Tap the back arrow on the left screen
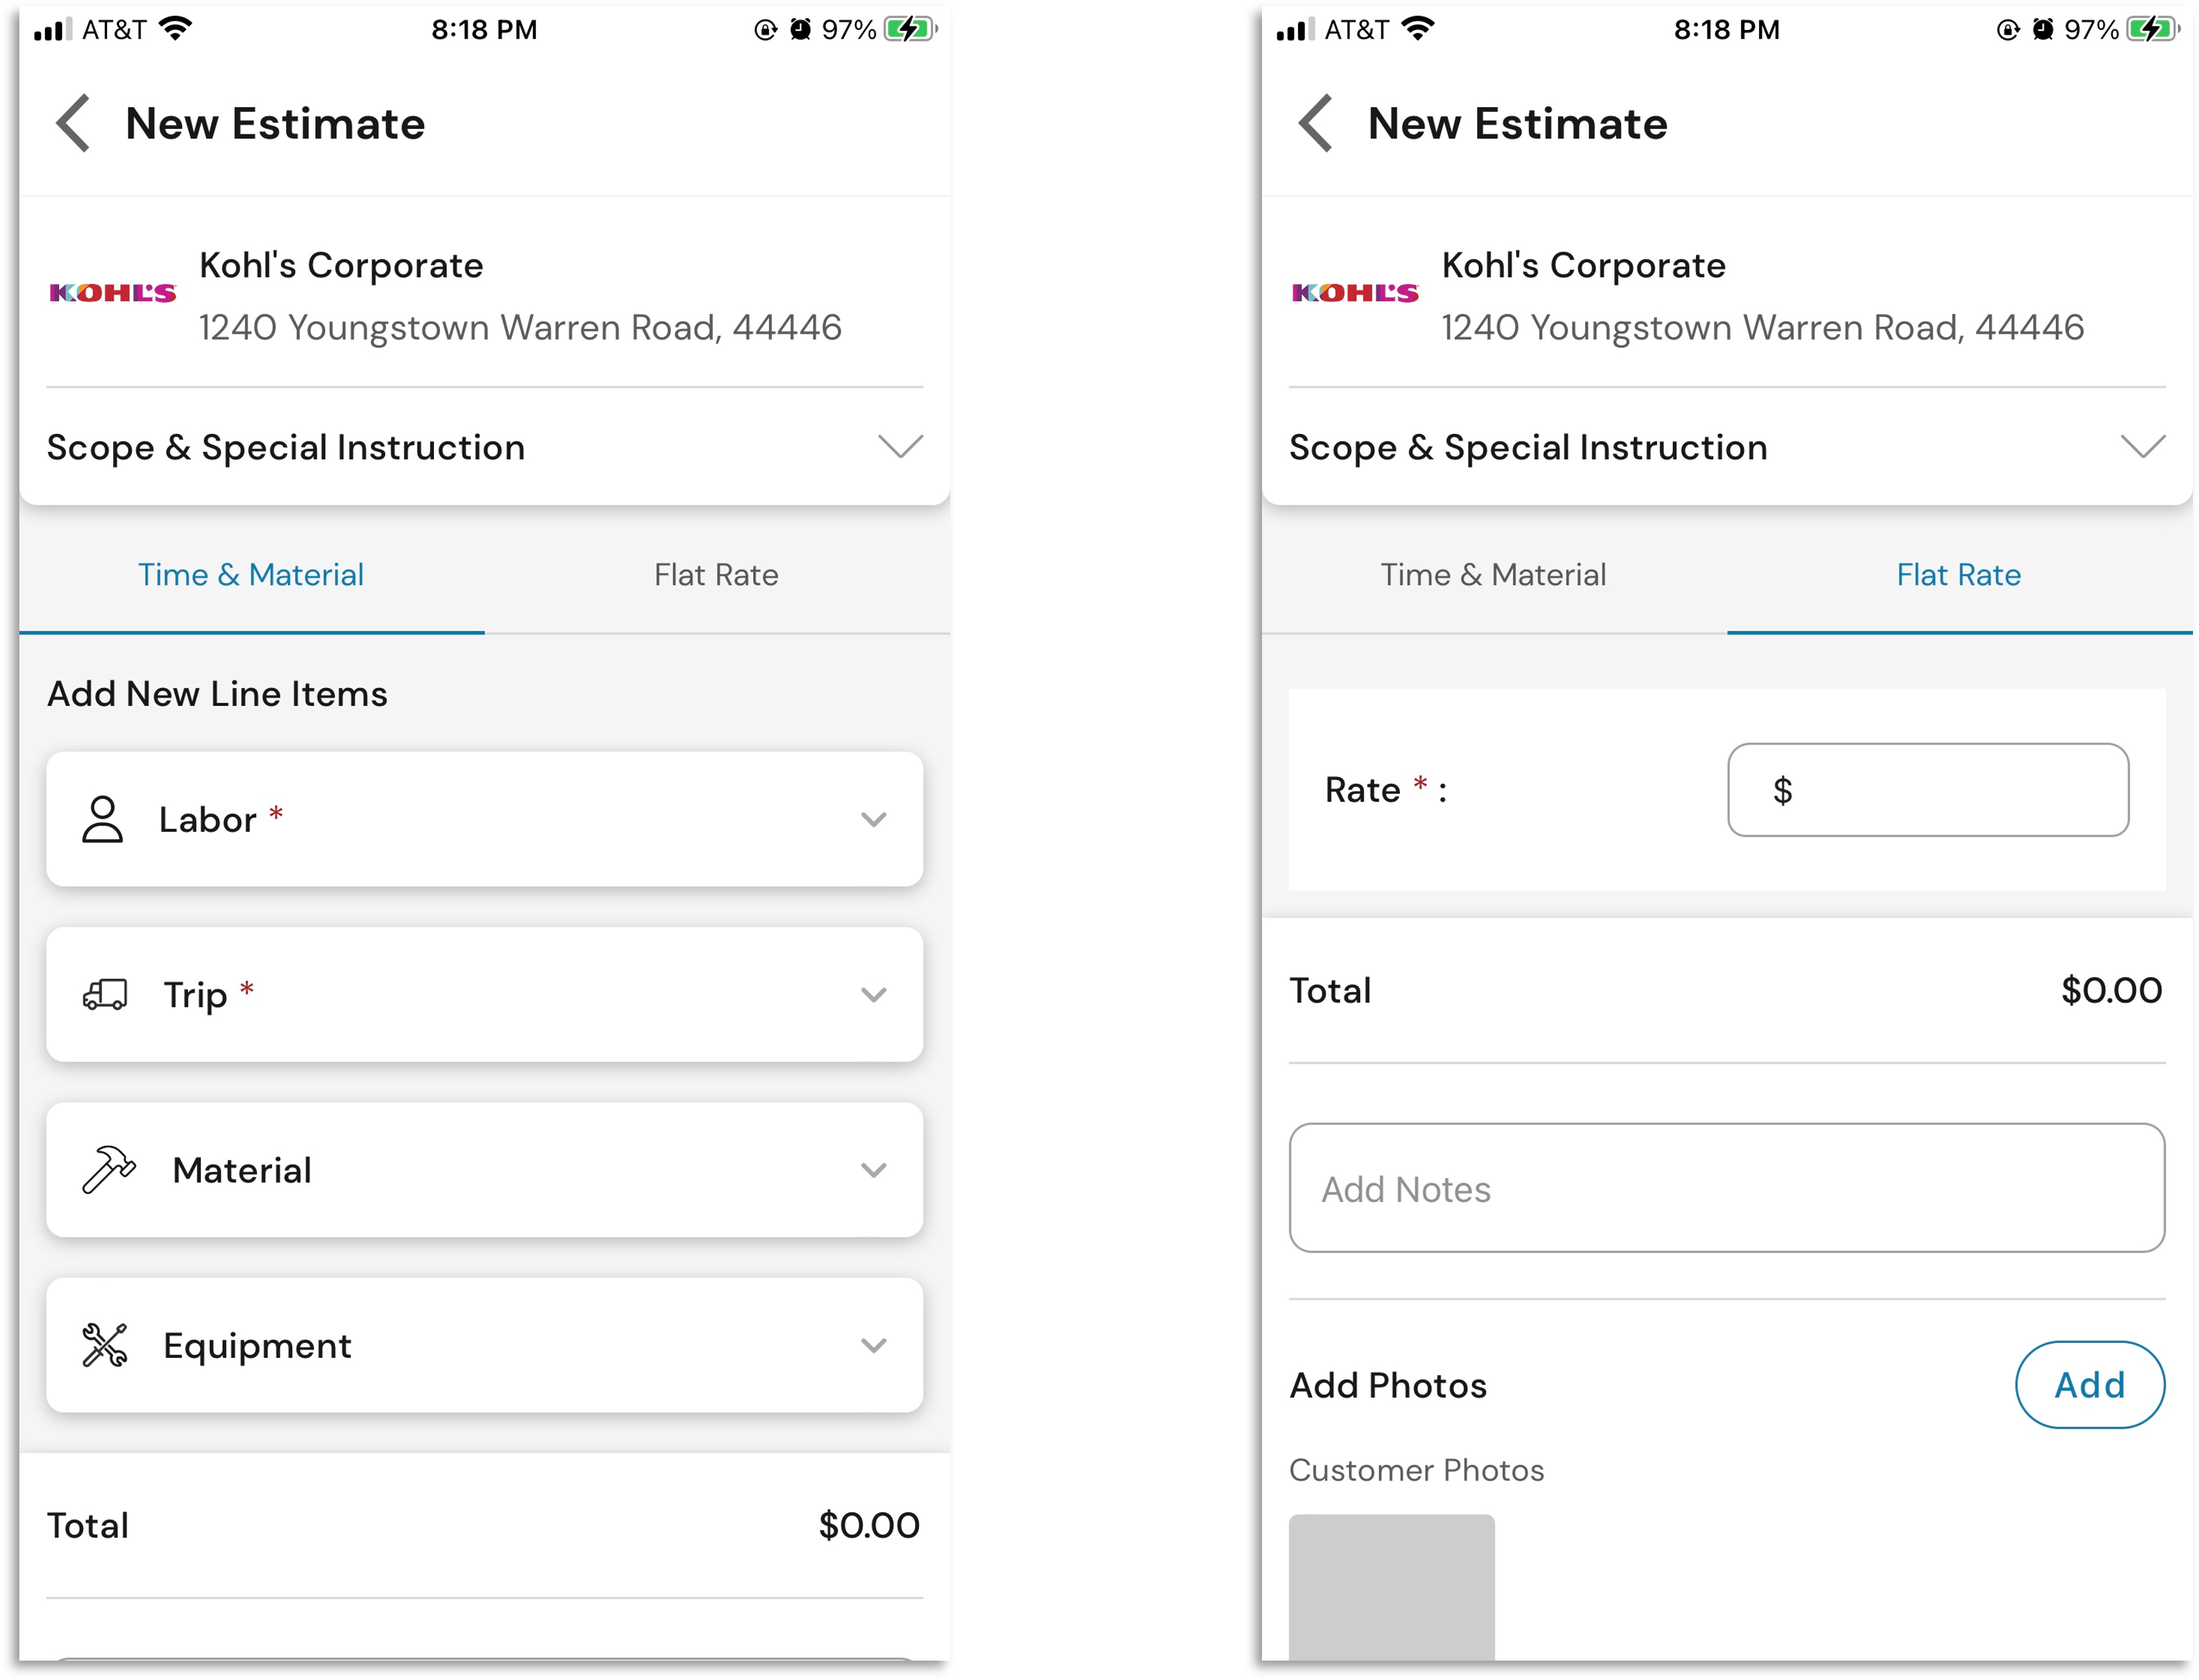This screenshot has height=1680, width=2199. [73, 124]
